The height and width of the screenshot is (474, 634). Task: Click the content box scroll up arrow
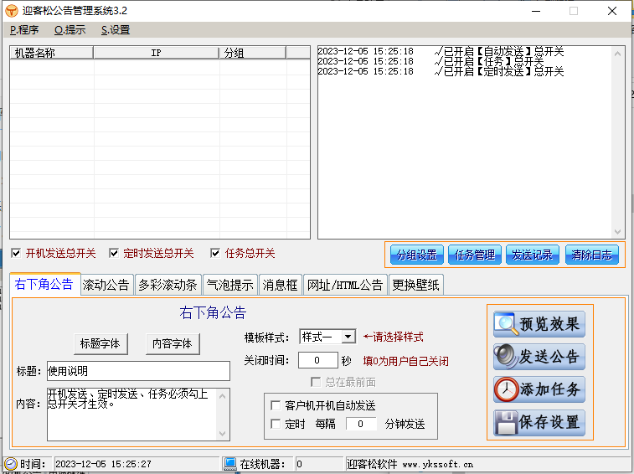tap(223, 396)
